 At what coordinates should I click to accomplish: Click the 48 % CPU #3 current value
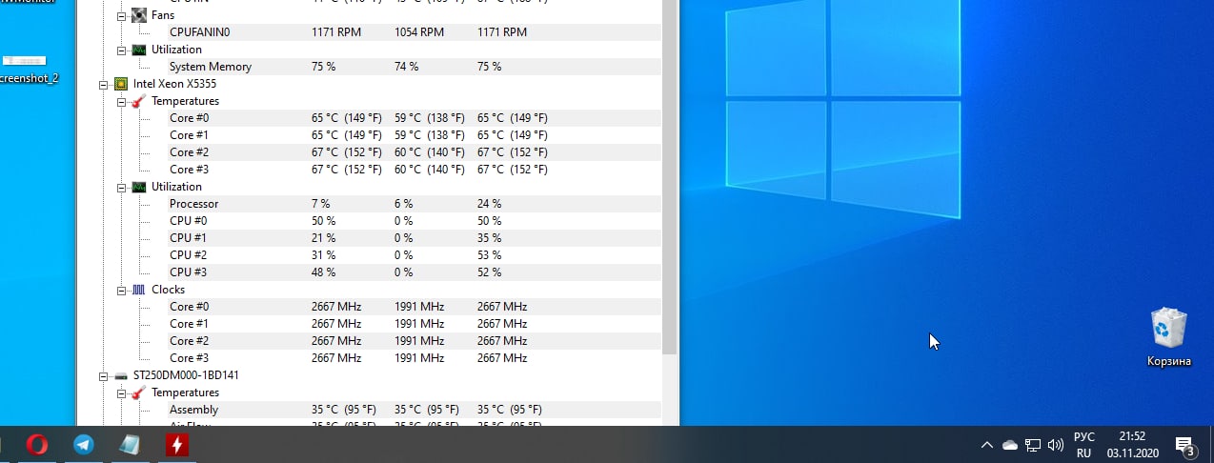pyautogui.click(x=323, y=272)
